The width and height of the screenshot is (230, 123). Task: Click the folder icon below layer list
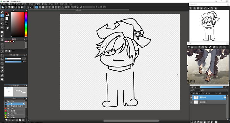[x=205, y=122]
